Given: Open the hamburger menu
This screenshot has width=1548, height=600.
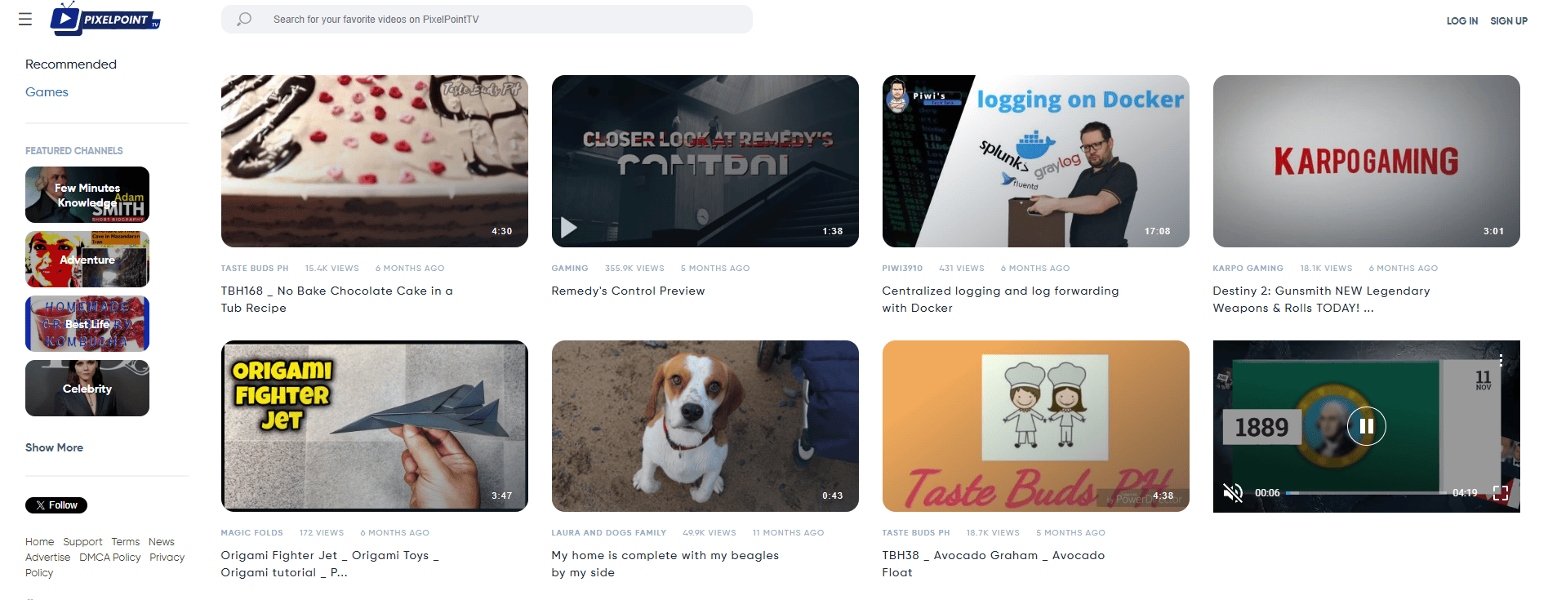Looking at the screenshot, I should point(25,19).
